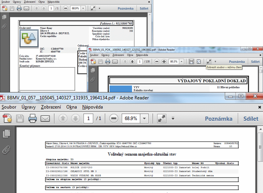Click read mode icon in Faktura window
This screenshot has height=193, width=263.
tap(93, 8)
